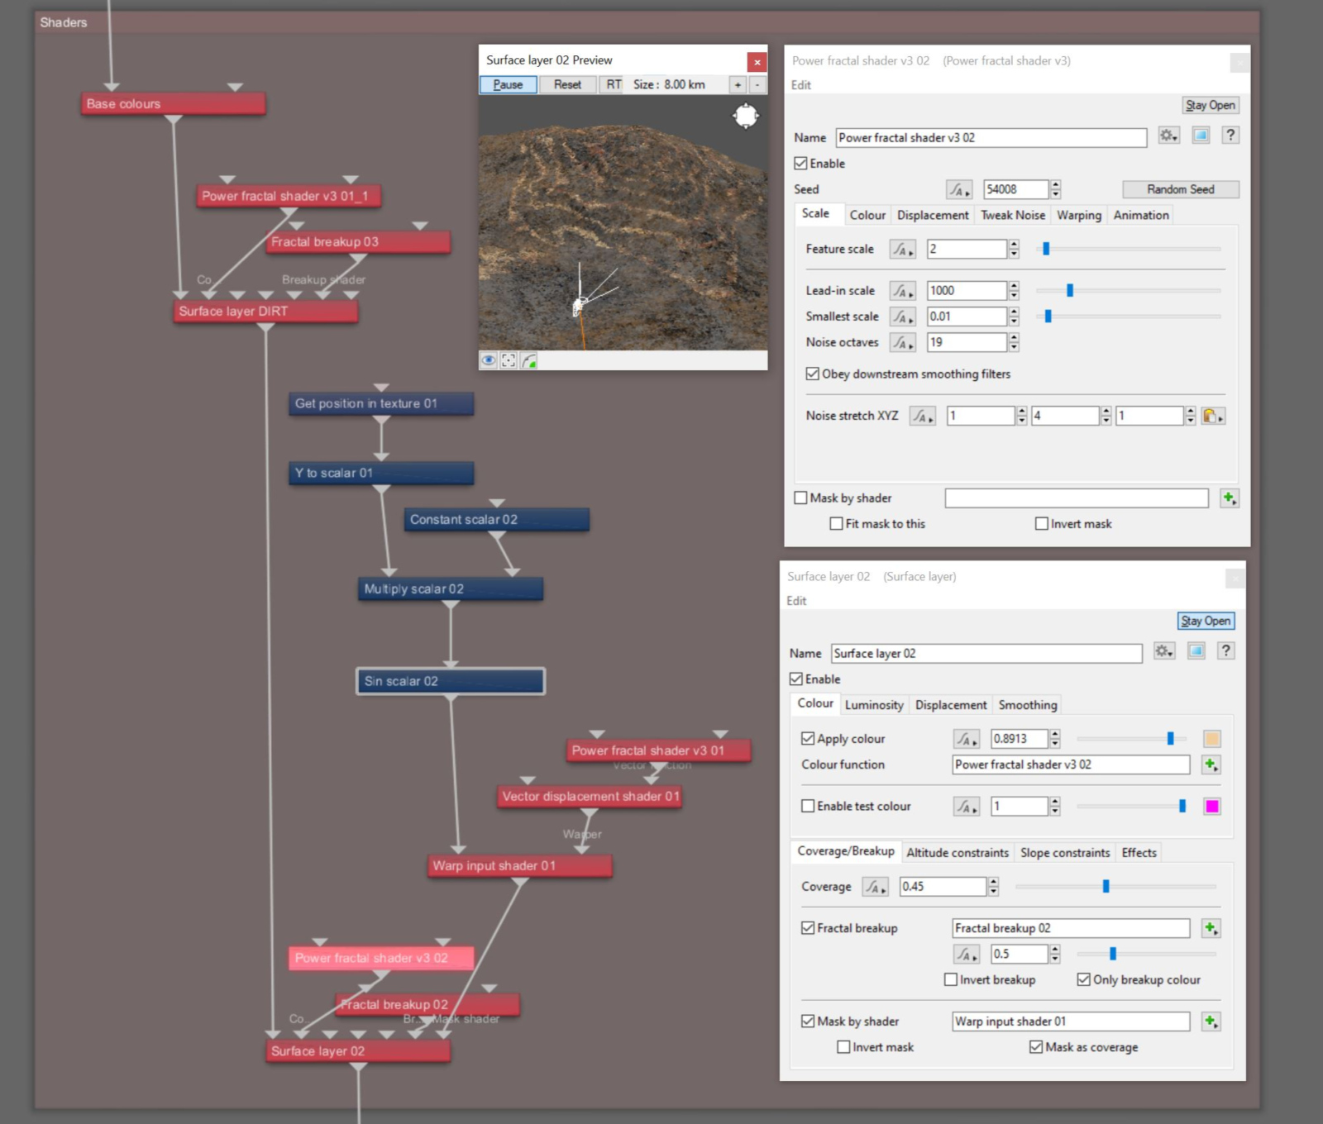
Task: Click the eye icon in the preview window
Action: pos(489,360)
